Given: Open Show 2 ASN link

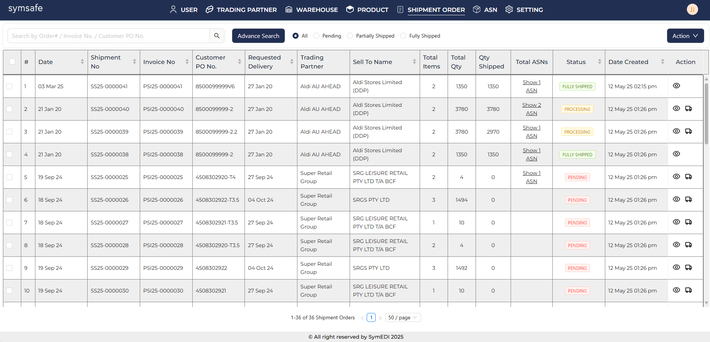Looking at the screenshot, I should point(531,109).
